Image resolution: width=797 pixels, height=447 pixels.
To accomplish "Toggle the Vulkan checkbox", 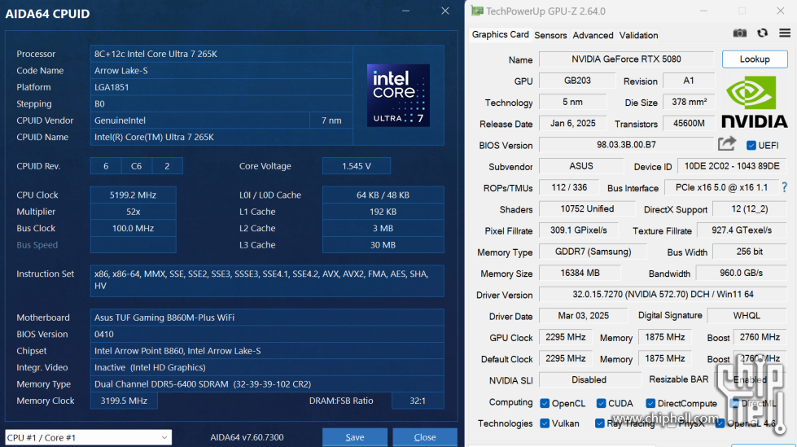I will [545, 423].
